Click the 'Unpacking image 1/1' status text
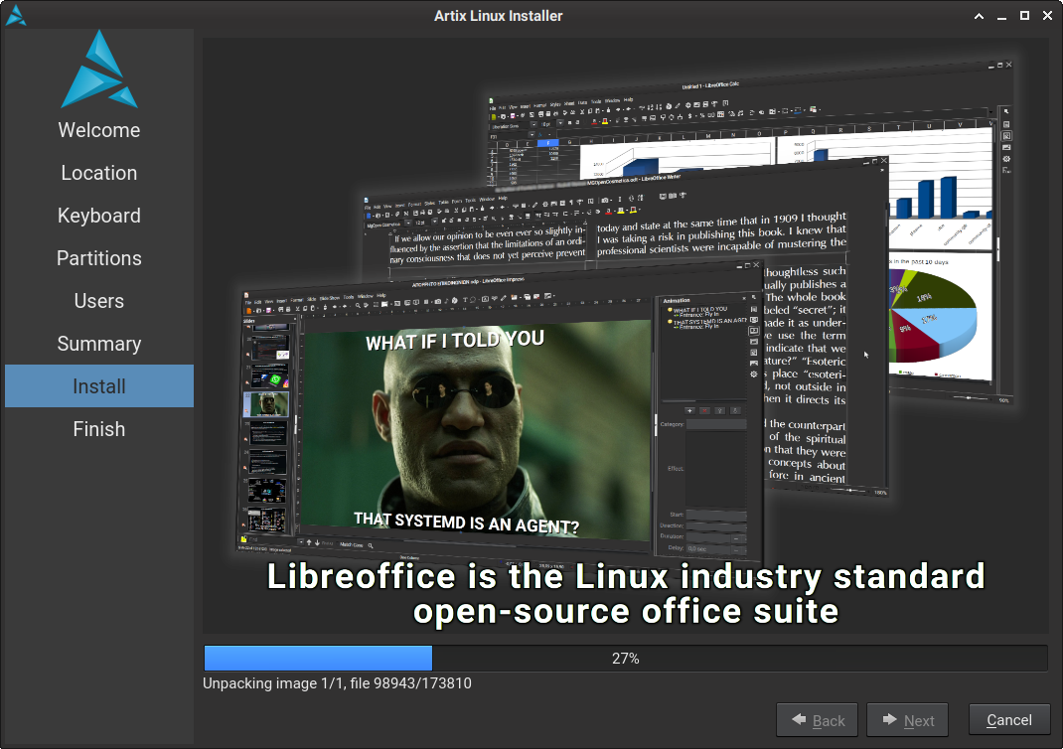 [337, 683]
